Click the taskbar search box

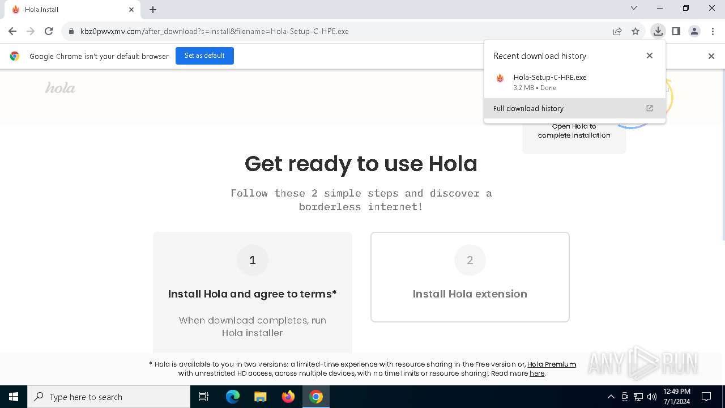point(109,397)
